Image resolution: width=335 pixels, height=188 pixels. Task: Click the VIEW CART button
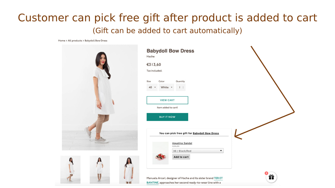tap(167, 100)
